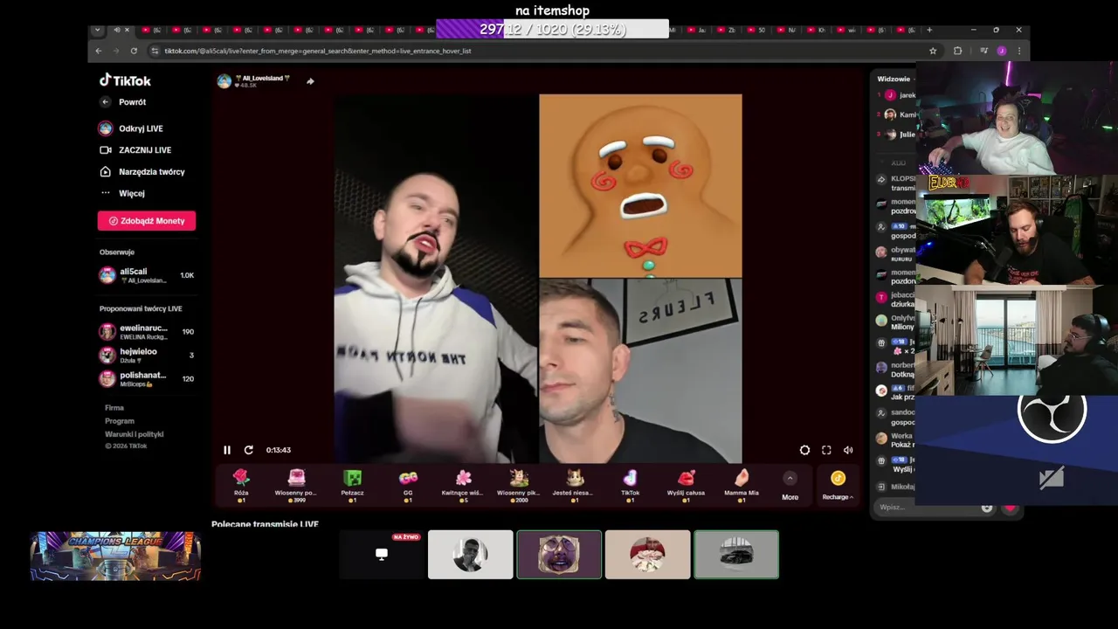
Task: Click the Champions League banner
Action: click(115, 556)
